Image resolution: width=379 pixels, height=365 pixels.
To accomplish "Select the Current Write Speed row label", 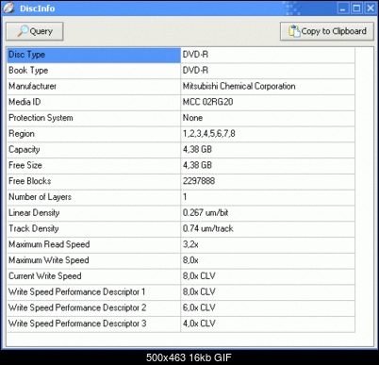I will (x=93, y=276).
